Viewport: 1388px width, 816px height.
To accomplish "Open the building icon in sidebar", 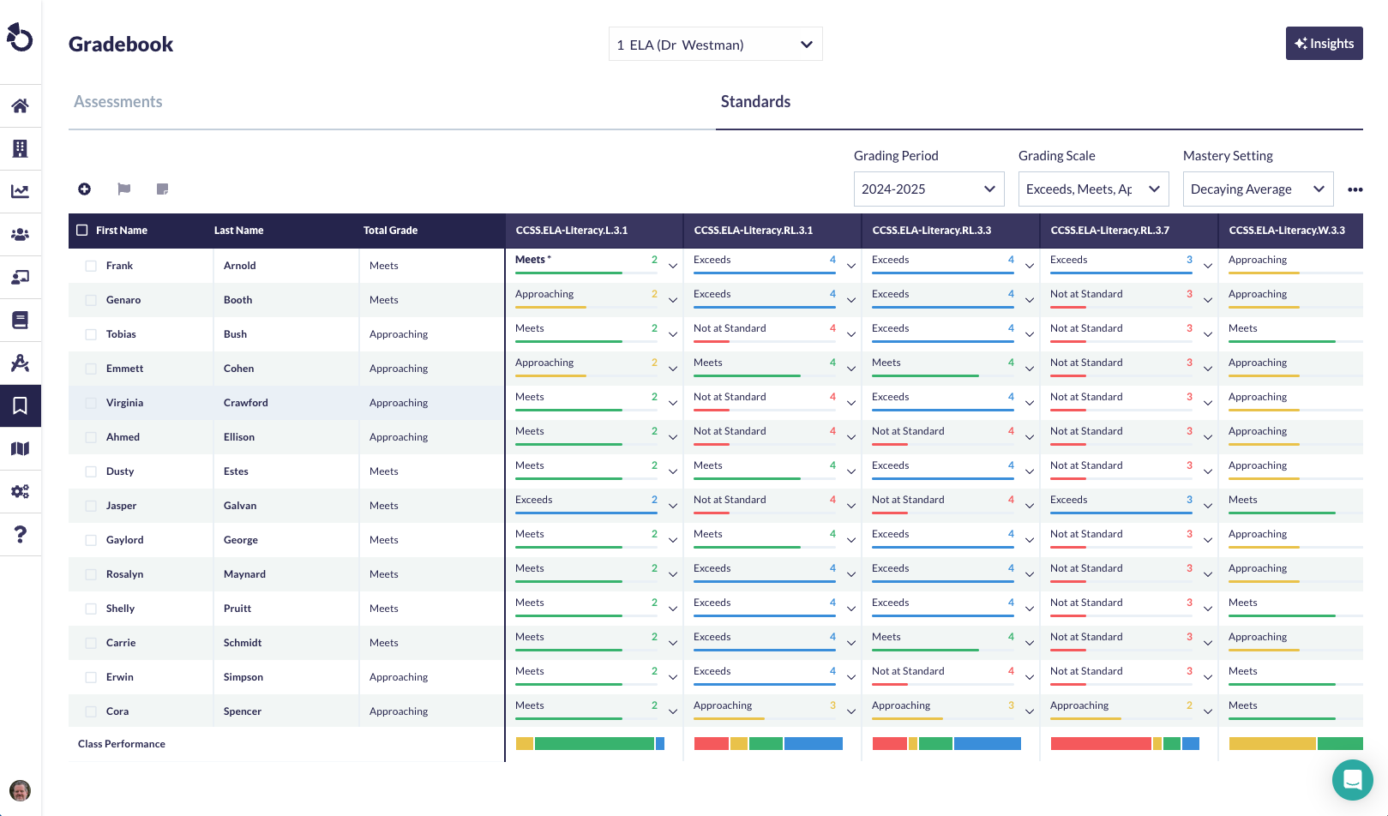I will tap(20, 148).
